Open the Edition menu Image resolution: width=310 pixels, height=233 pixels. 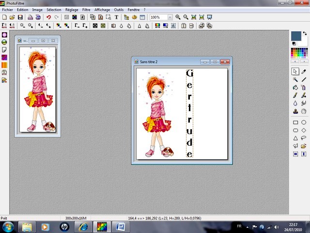(x=23, y=10)
